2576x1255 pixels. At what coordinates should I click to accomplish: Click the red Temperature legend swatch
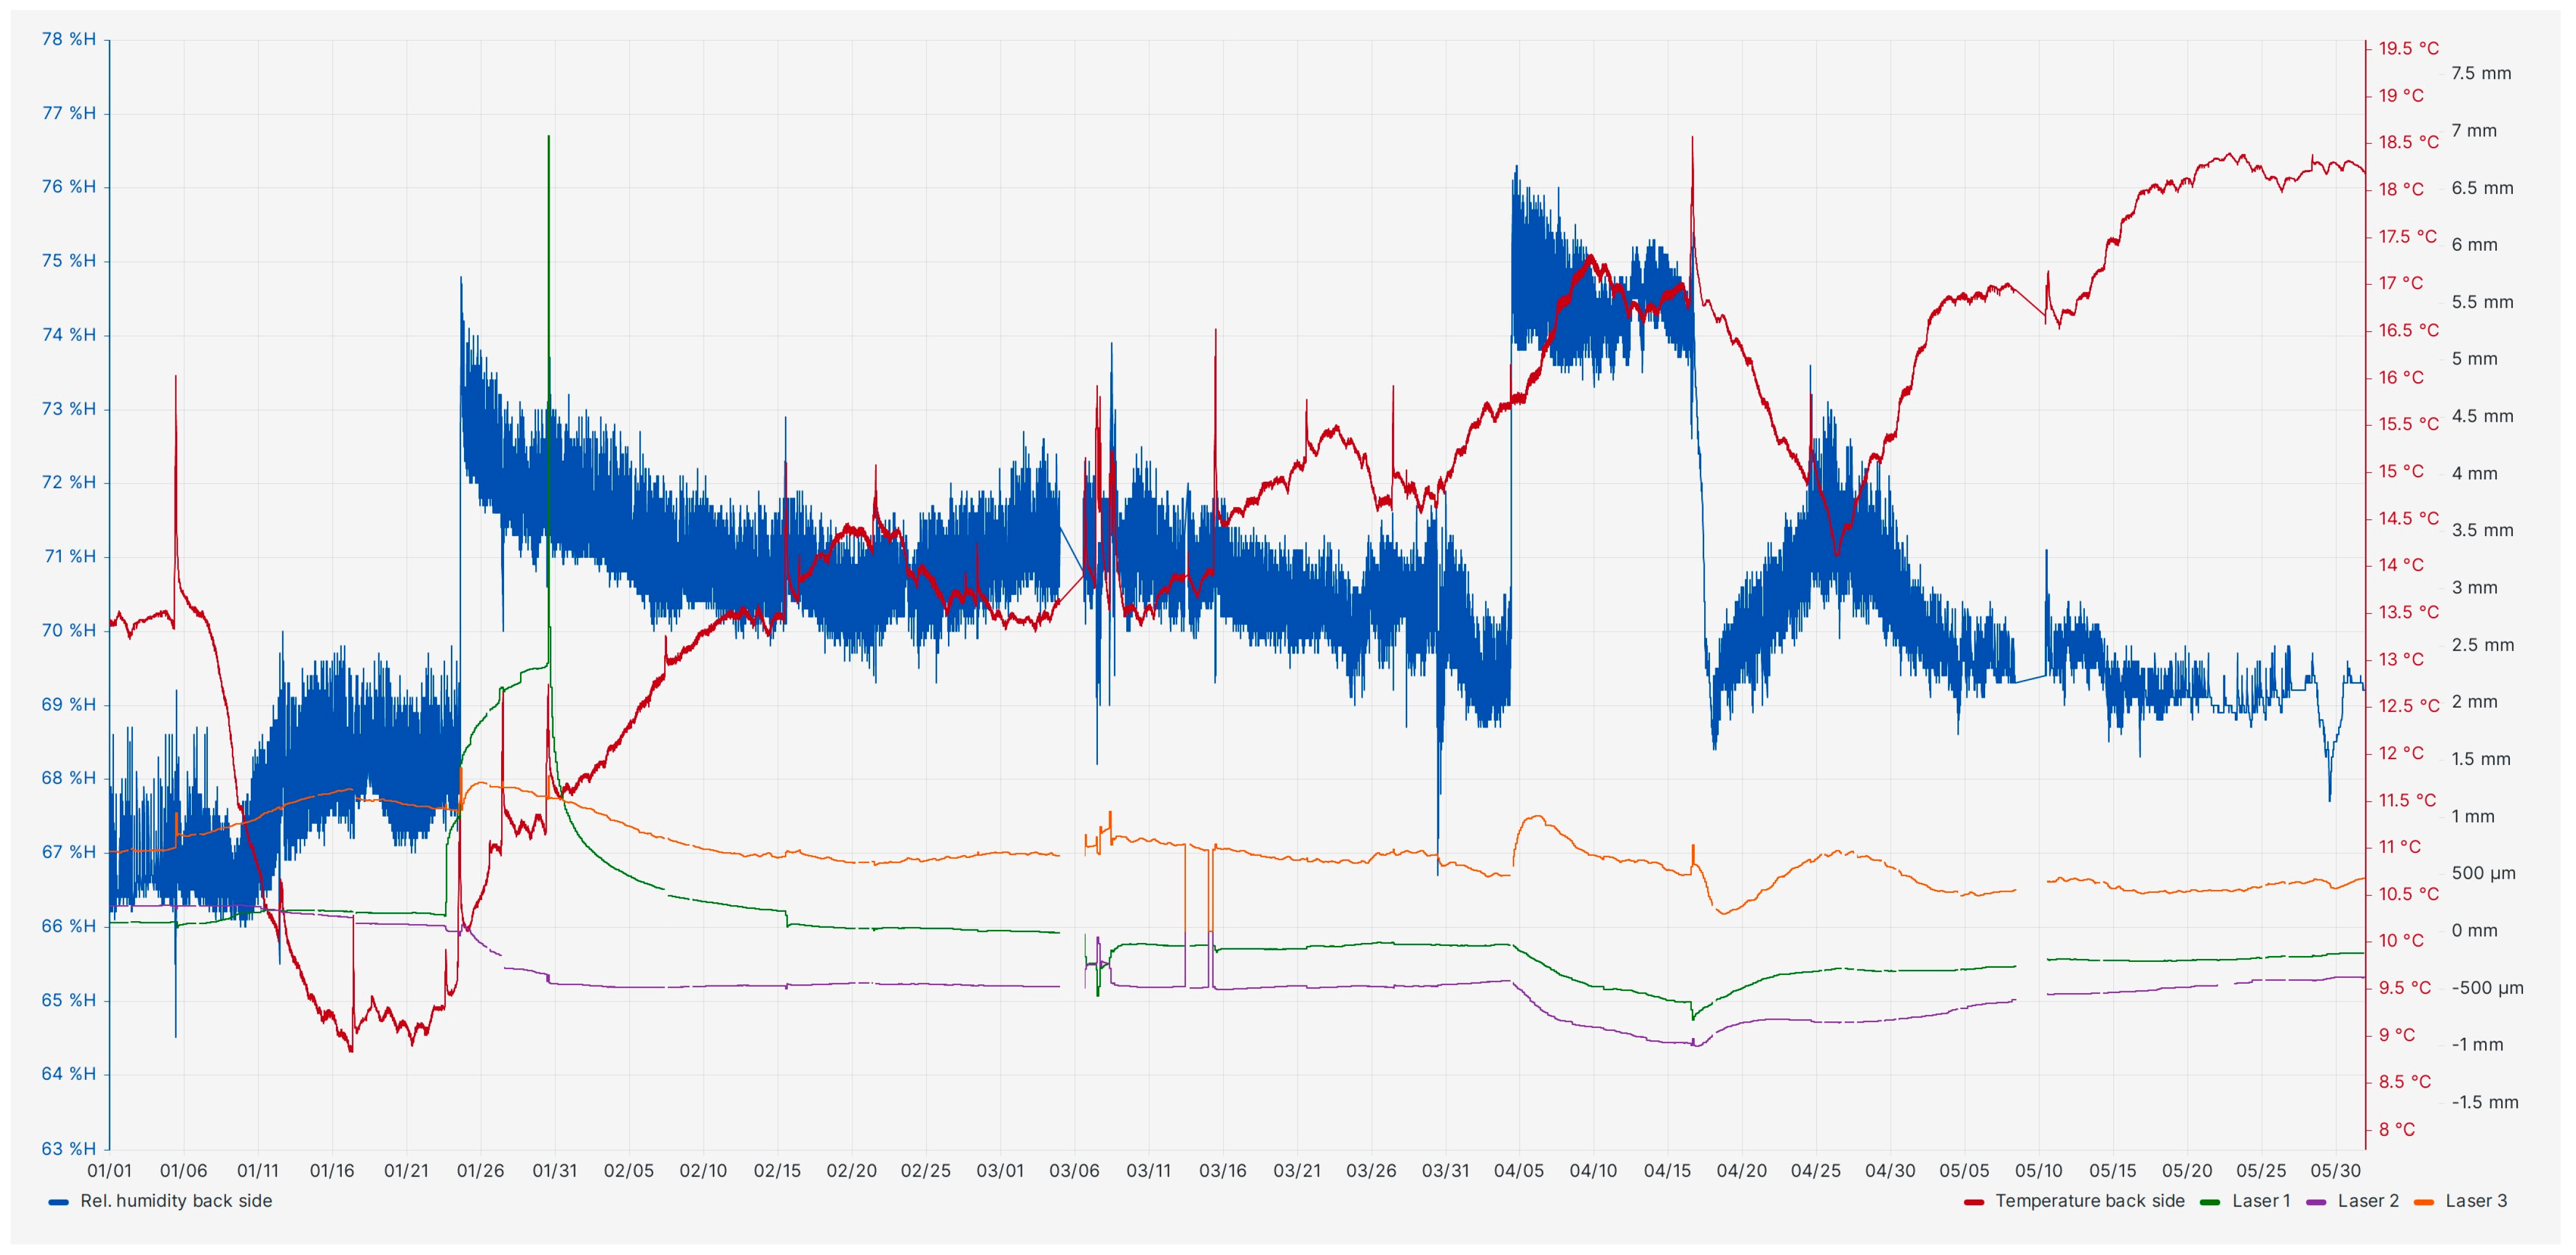(1973, 1202)
